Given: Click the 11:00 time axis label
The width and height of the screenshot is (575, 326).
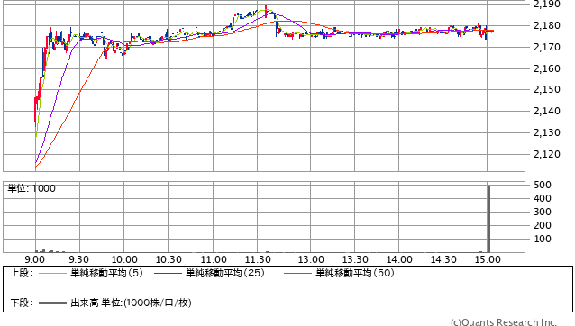Looking at the screenshot, I should tap(214, 259).
